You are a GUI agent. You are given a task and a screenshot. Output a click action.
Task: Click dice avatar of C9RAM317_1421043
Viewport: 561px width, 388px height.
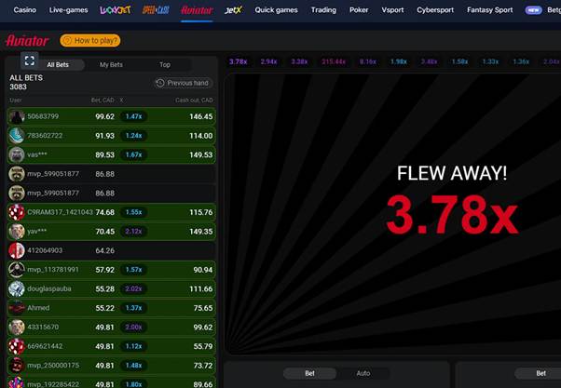tap(17, 212)
